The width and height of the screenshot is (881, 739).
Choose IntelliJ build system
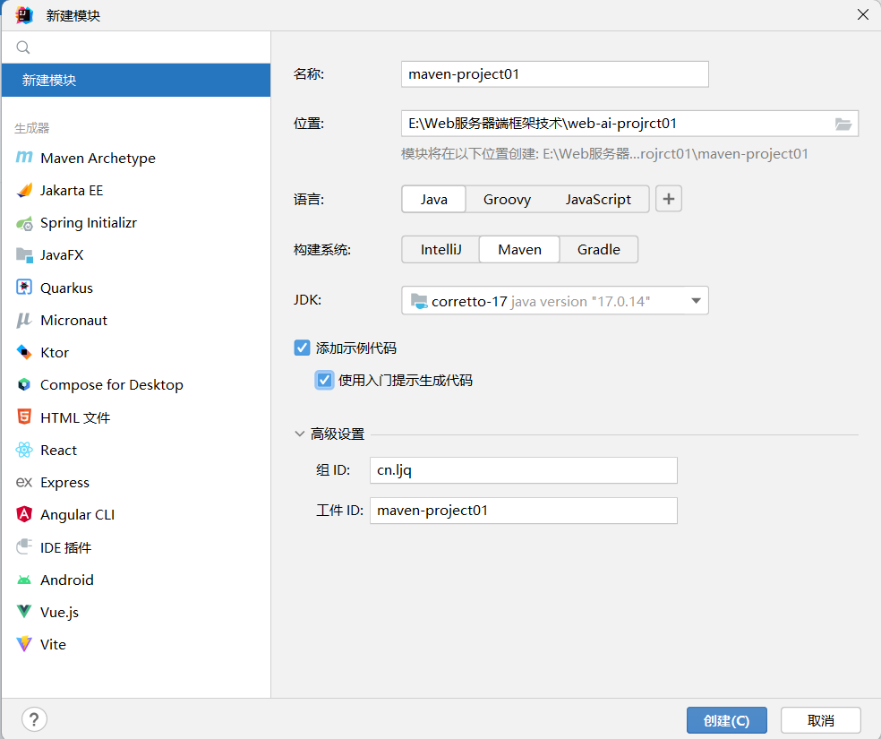pos(441,250)
